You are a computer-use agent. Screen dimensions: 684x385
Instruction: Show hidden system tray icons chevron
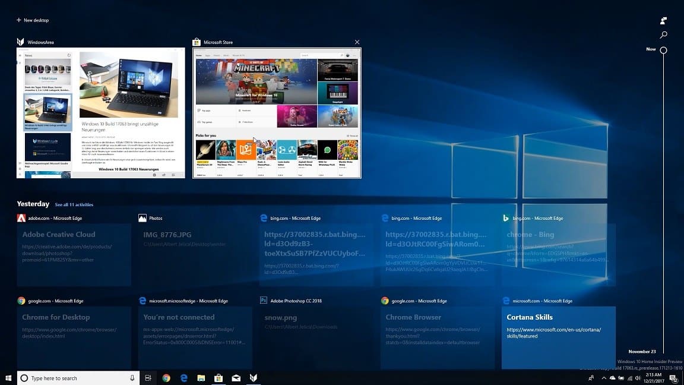[x=604, y=378]
